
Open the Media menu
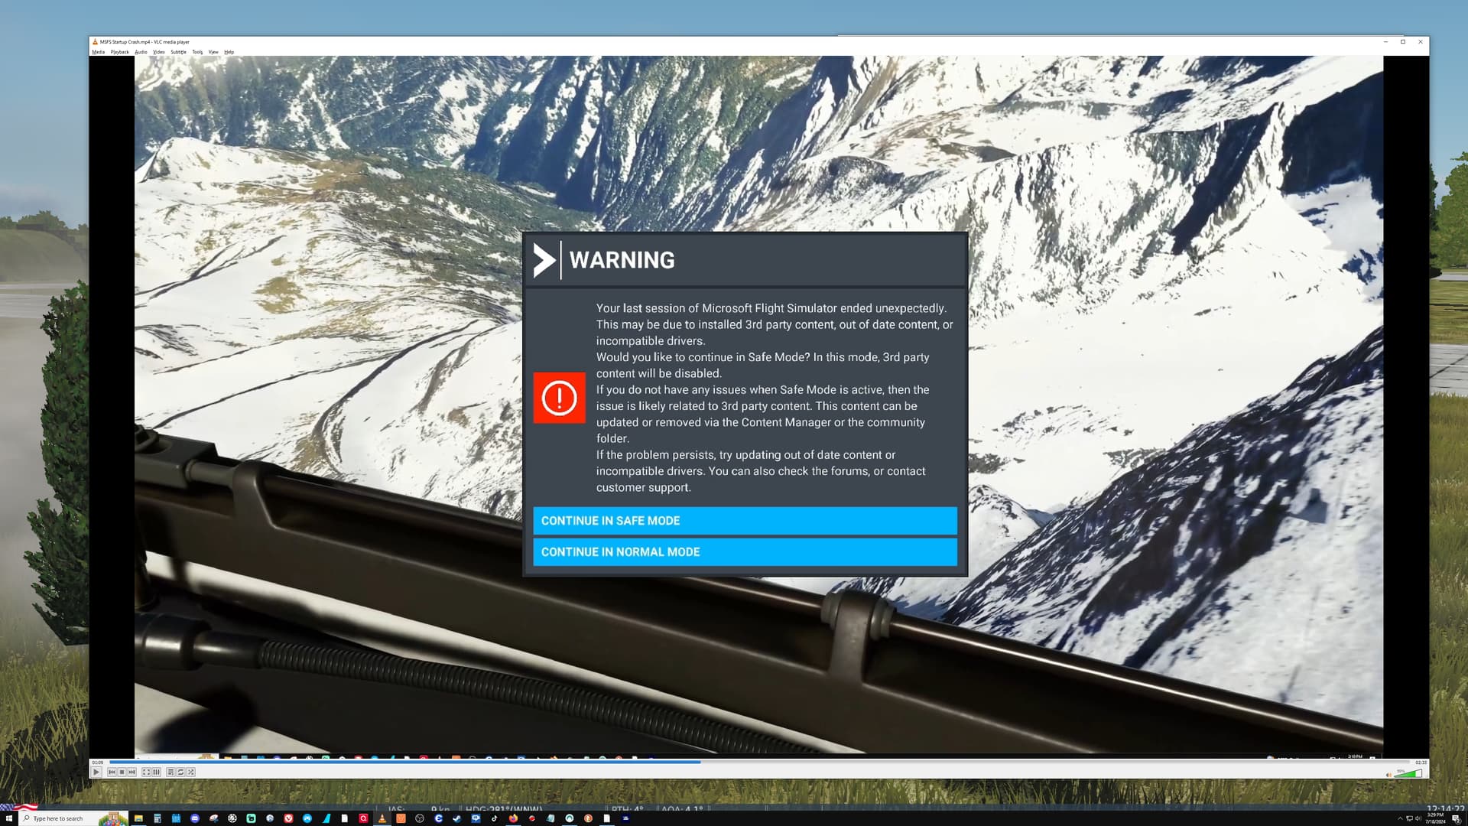99,52
